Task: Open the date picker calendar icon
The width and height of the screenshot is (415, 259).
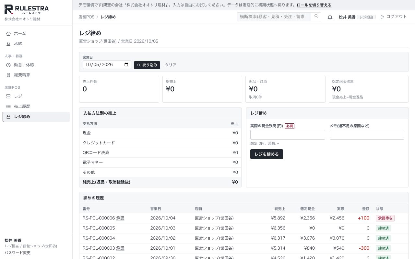Action: [x=126, y=65]
